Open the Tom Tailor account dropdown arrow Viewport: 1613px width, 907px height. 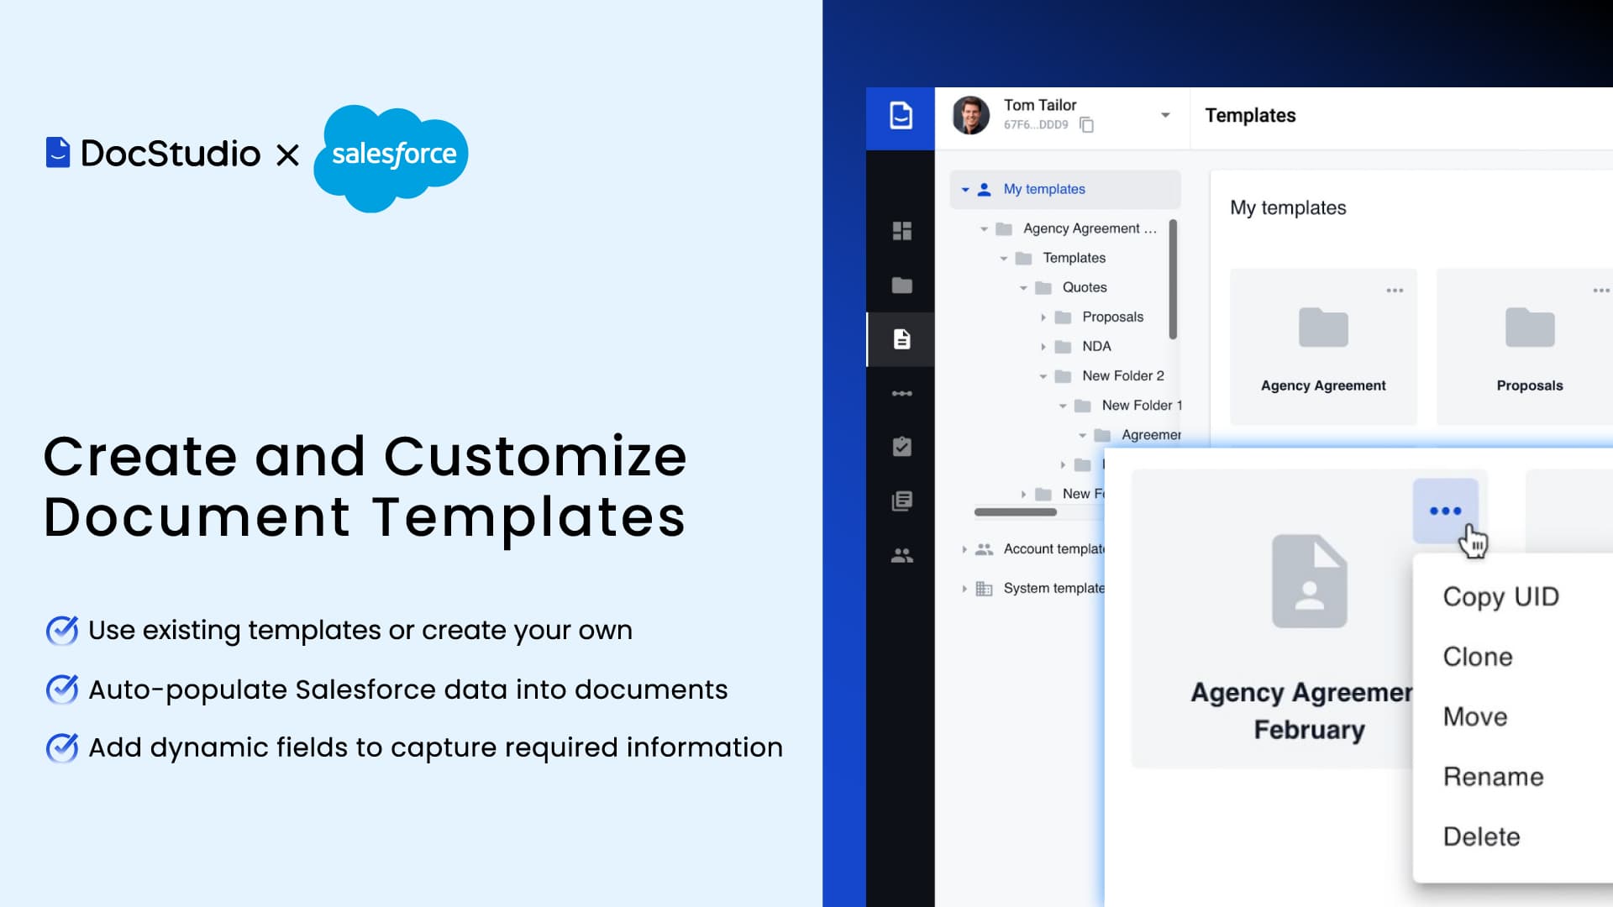pos(1165,115)
